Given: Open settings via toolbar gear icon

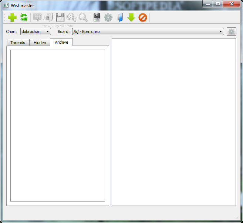Looking at the screenshot, I should [x=108, y=17].
